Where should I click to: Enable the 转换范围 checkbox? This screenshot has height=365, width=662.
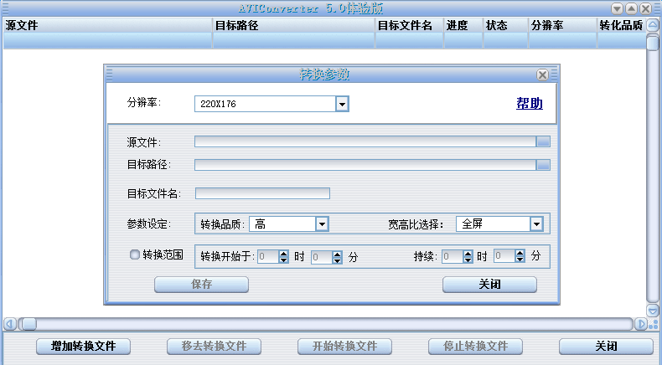click(x=134, y=254)
